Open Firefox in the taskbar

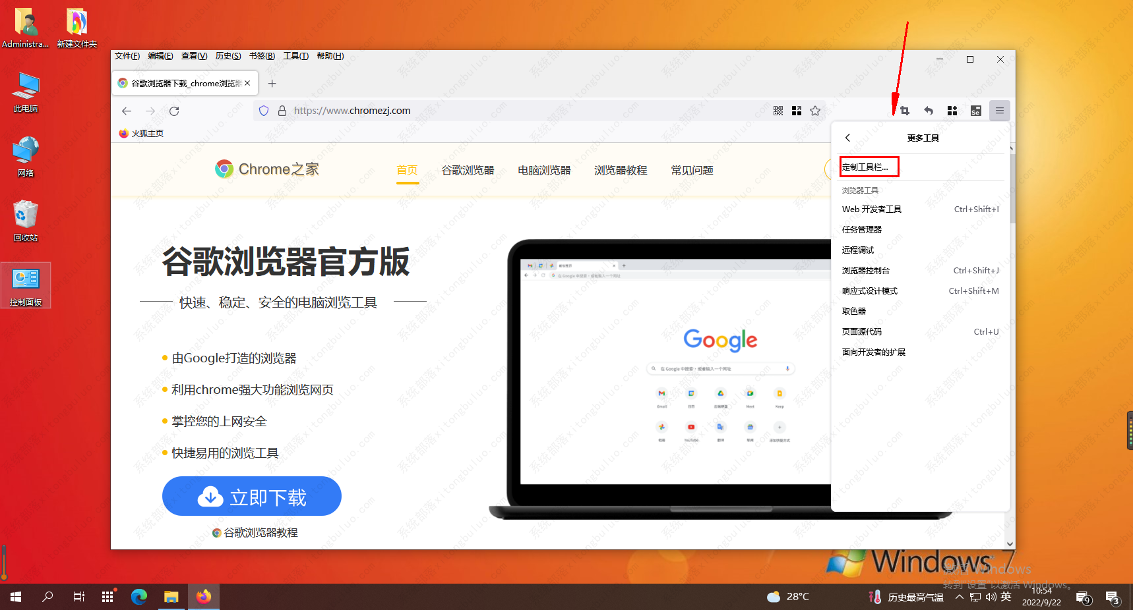203,597
